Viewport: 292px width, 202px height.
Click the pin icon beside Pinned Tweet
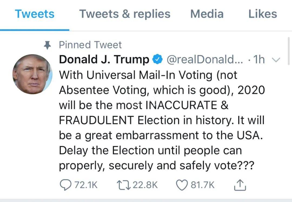pyautogui.click(x=47, y=45)
